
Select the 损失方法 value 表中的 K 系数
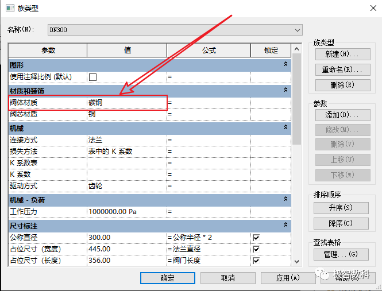127,152
